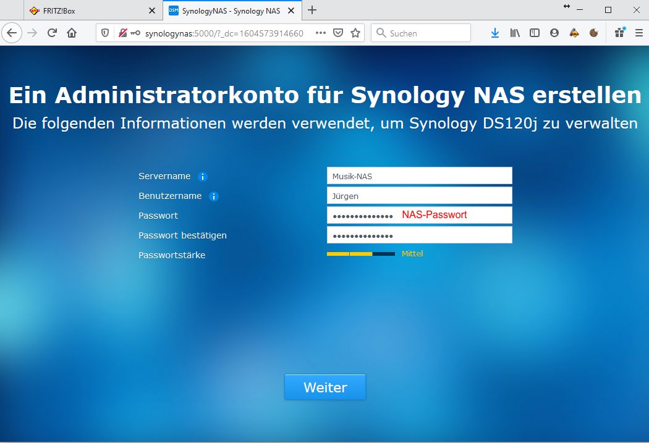Image resolution: width=649 pixels, height=443 pixels.
Task: Click the Suchen search box
Action: click(421, 33)
